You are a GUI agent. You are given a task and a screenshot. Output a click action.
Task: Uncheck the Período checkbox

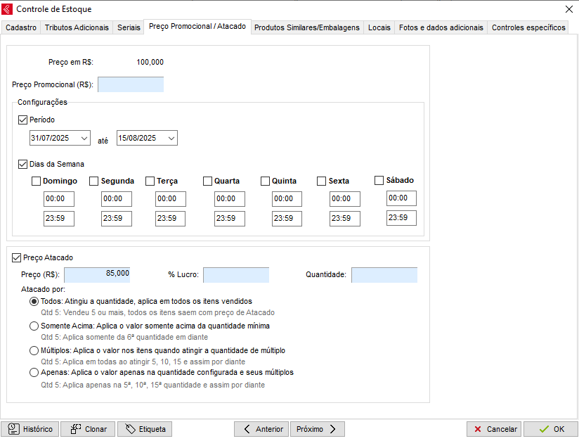point(22,120)
